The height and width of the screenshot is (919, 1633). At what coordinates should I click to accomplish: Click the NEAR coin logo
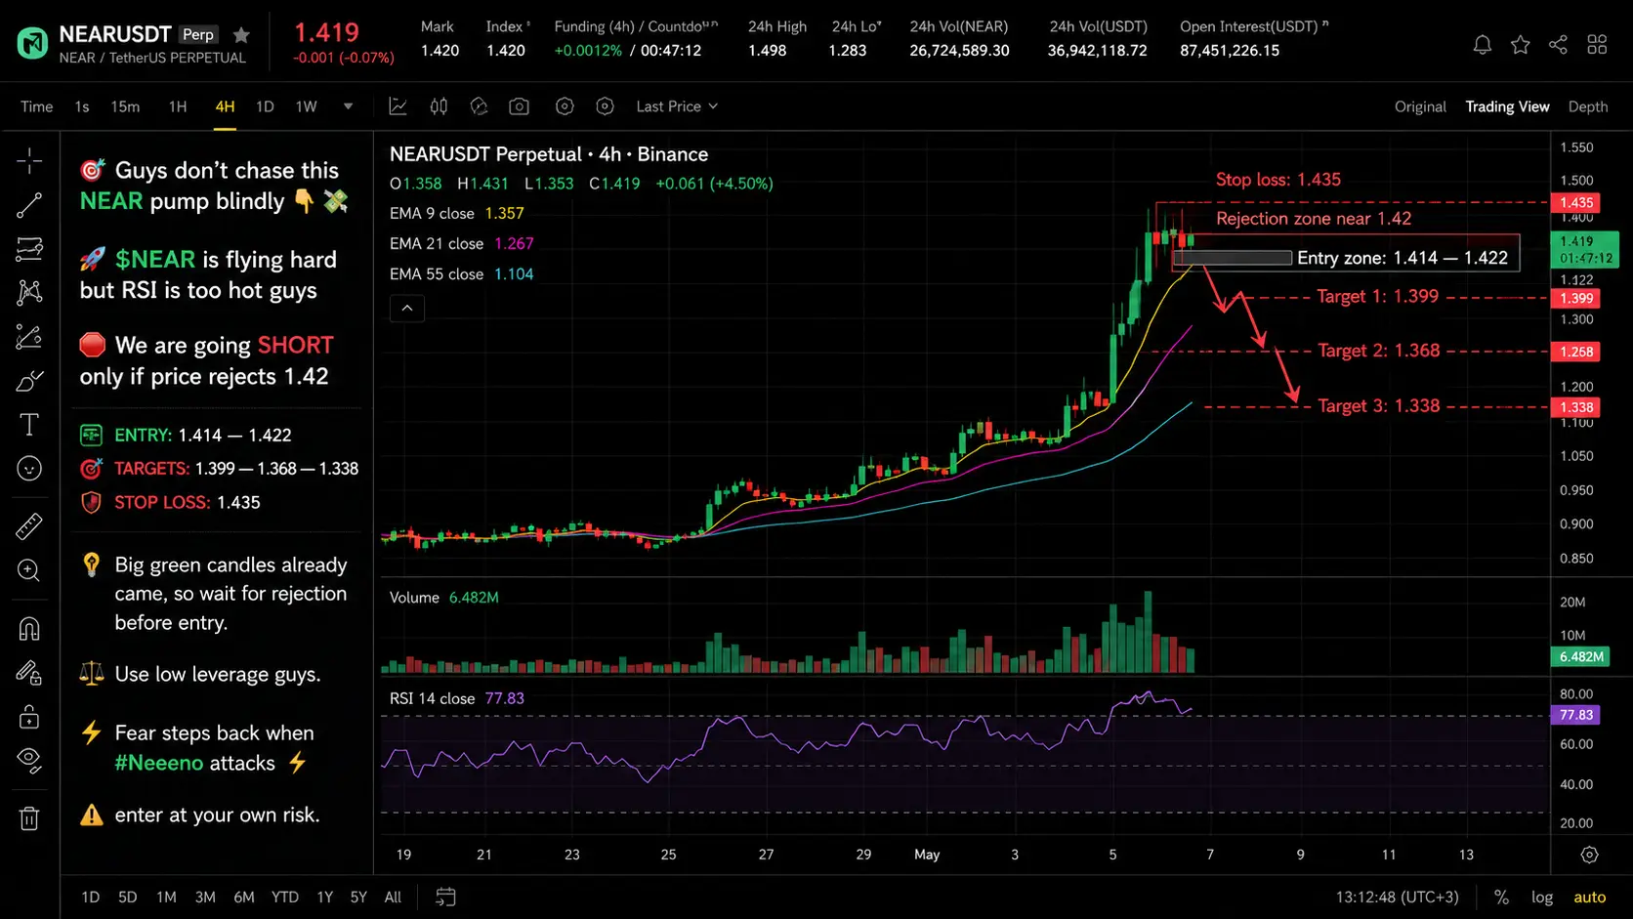pos(32,44)
